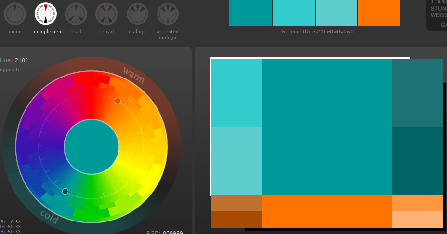Click the large teal primary color block

pos(327,127)
